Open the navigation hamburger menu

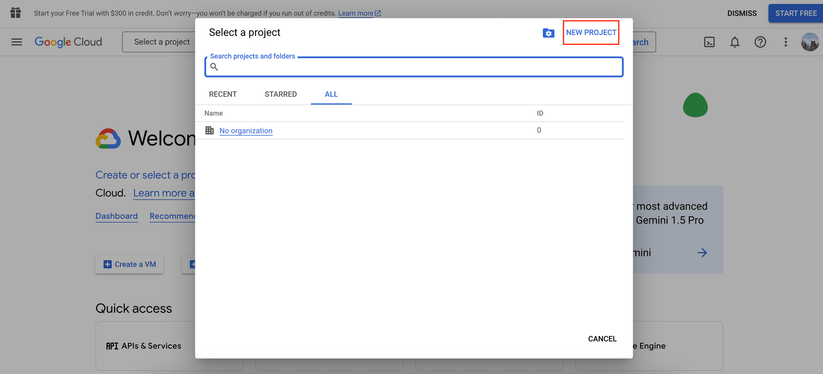(x=16, y=42)
